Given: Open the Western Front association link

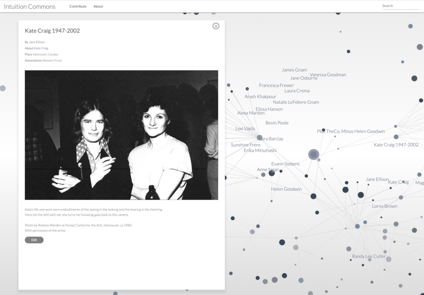Looking at the screenshot, I should (52, 61).
